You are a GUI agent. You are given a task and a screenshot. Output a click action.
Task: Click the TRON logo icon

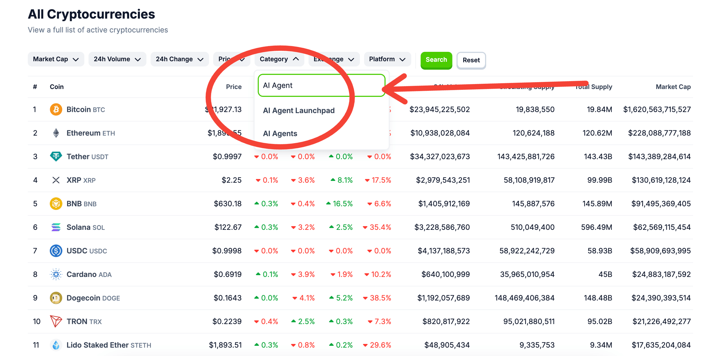[x=56, y=321]
